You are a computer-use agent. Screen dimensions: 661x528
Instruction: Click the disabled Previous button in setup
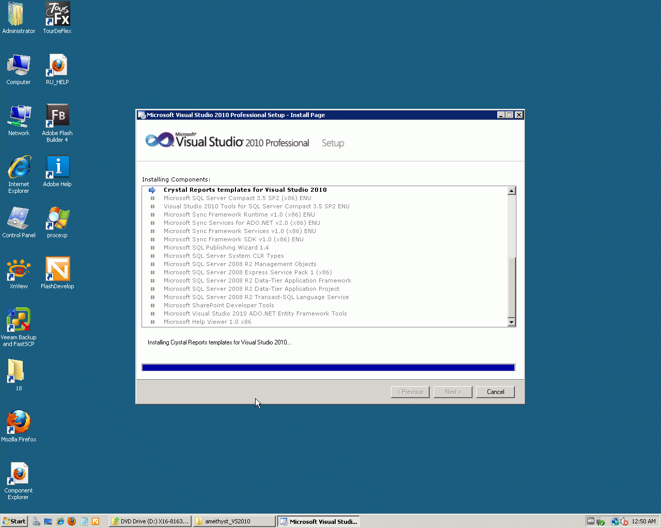tap(410, 392)
